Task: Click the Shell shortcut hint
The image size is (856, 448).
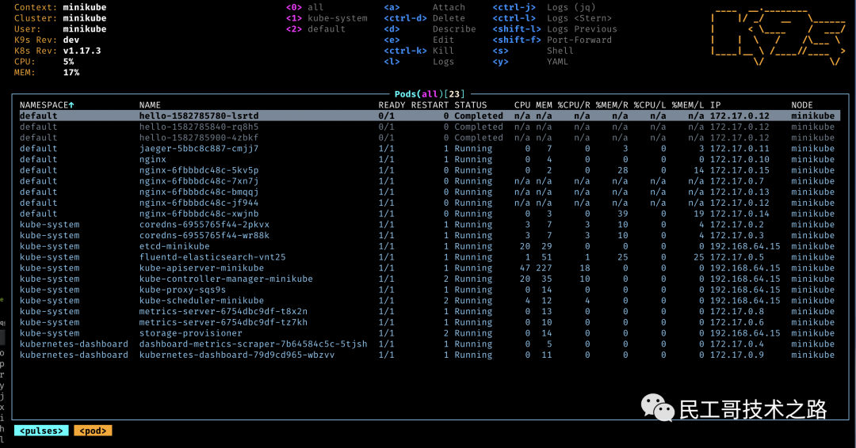Action: coord(533,51)
